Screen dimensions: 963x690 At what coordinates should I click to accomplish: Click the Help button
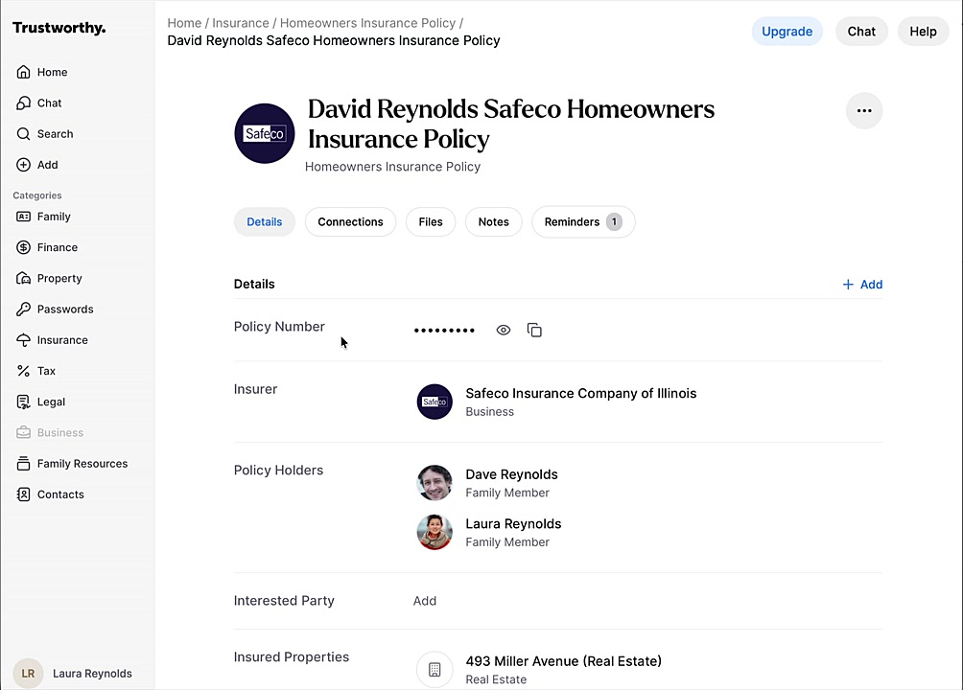[923, 32]
